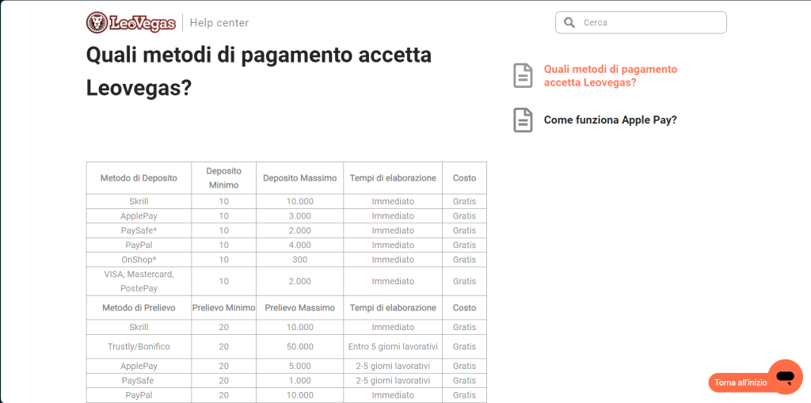
Task: Click '2-5 giorni lavorativi' in ApplePay row
Action: point(393,366)
